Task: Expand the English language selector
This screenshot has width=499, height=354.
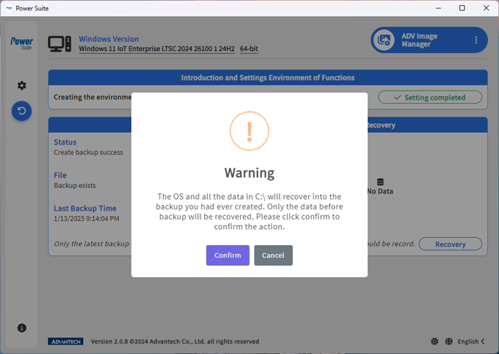Action: pyautogui.click(x=471, y=342)
